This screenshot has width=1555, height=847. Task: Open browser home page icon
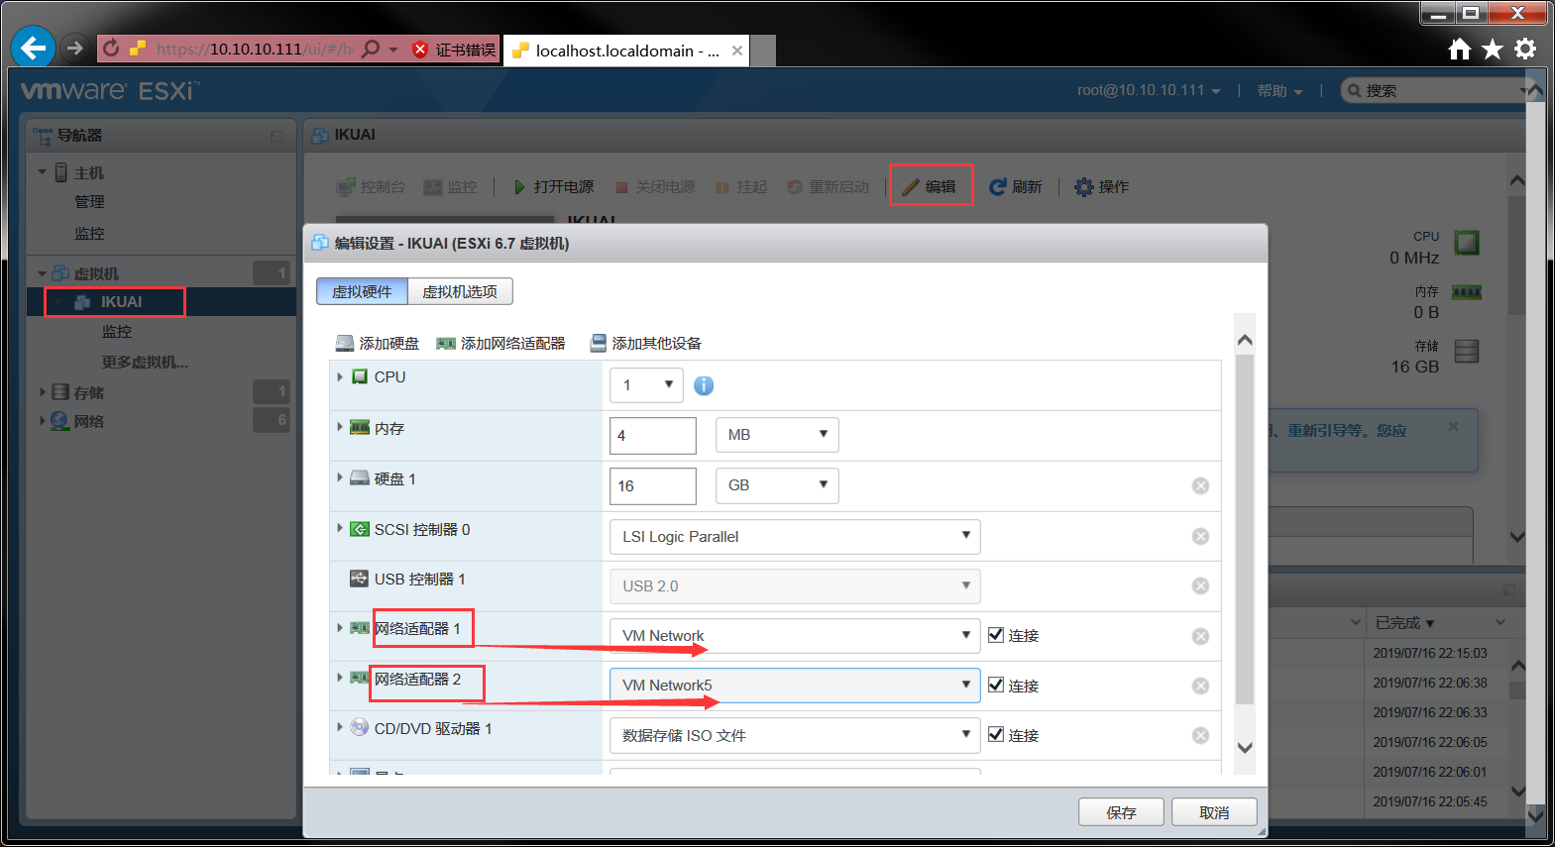point(1459,49)
